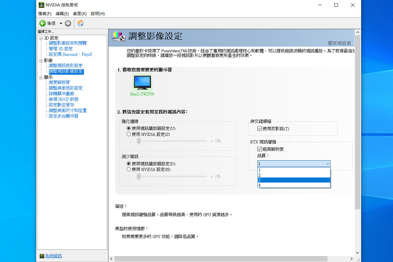Open the 編輯(E) menu
The height and width of the screenshot is (262, 393).
(62, 14)
